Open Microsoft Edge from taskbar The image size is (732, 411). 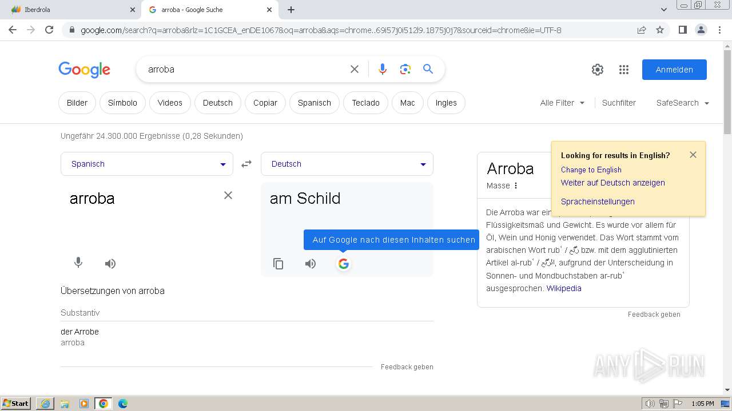click(122, 404)
